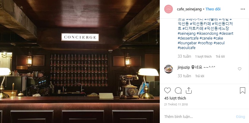Reply to caption via Trả lời
This screenshot has width=249, height=123.
[x=220, y=56]
